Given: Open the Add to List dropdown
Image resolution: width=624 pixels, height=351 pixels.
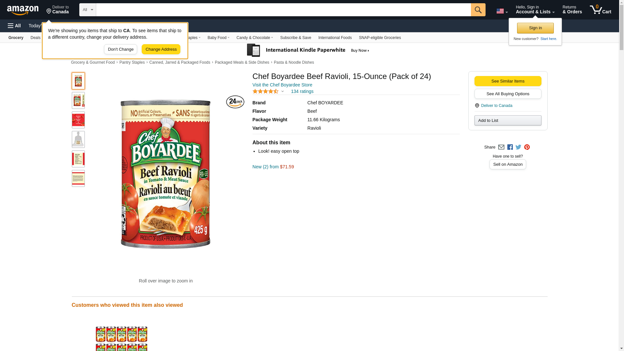Looking at the screenshot, I should tap(508, 121).
